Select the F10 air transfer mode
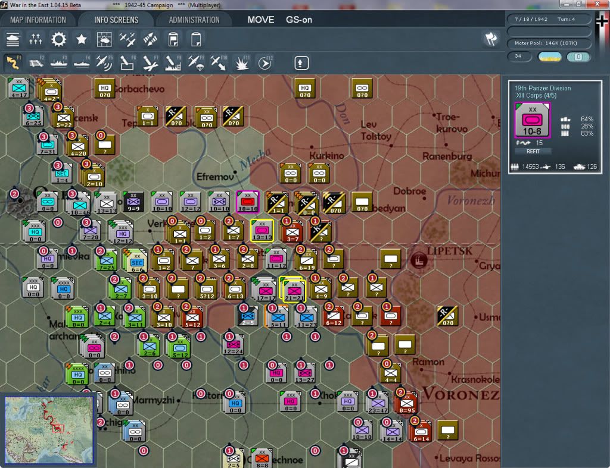 tap(219, 62)
